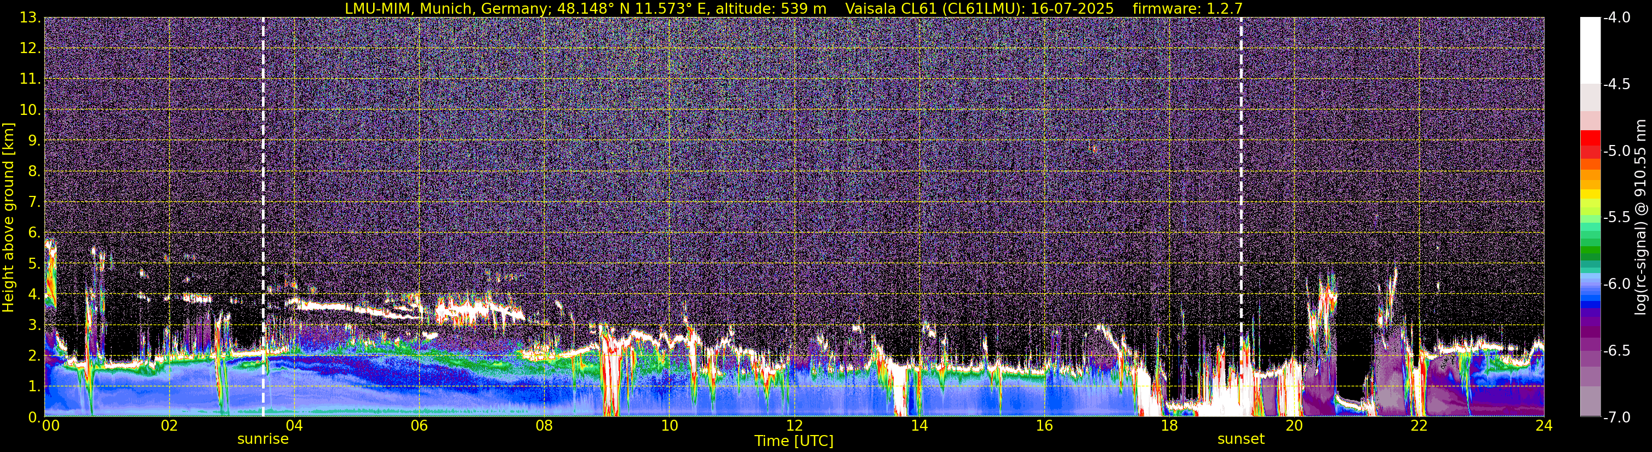Click the time axis tick "20"

tap(1295, 426)
